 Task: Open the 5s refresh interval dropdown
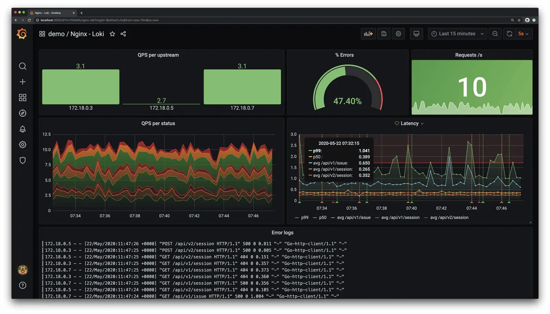pos(523,34)
